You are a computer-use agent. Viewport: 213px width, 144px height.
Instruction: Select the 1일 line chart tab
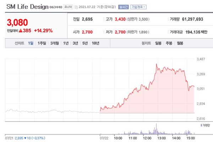pos(31,43)
